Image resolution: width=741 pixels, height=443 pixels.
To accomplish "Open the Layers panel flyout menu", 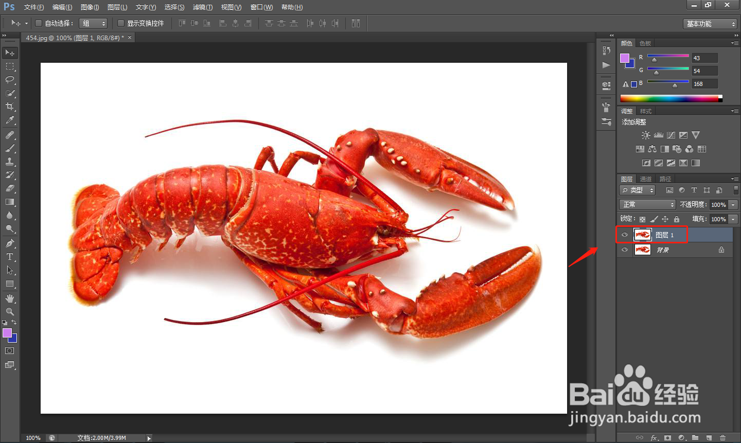I will (735, 179).
